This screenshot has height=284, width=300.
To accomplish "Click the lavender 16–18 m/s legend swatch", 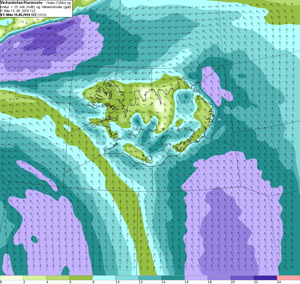I will click(x=196, y=278).
